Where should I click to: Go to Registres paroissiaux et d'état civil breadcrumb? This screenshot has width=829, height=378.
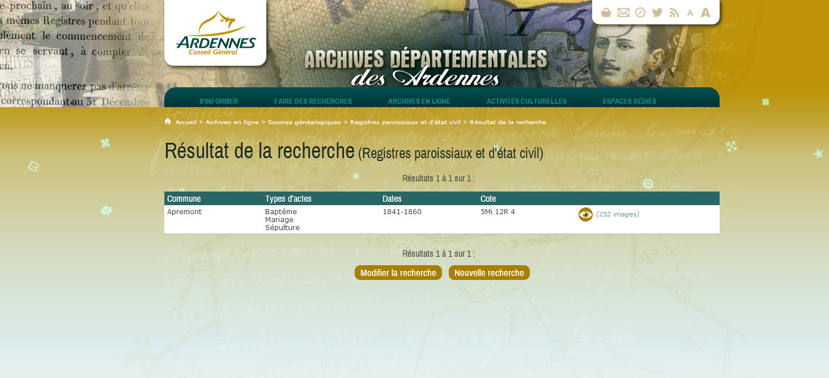point(405,122)
